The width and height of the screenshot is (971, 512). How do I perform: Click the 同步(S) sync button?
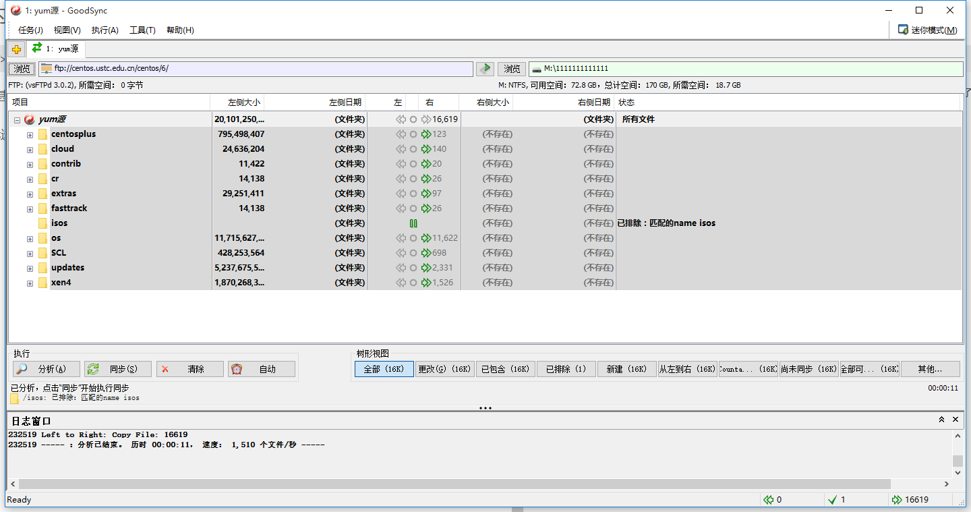coord(117,369)
